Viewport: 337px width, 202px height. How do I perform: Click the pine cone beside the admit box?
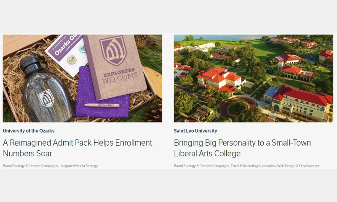coord(154,112)
